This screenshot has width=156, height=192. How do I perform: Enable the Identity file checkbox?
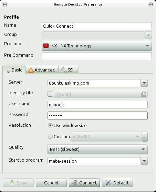coord(50,94)
